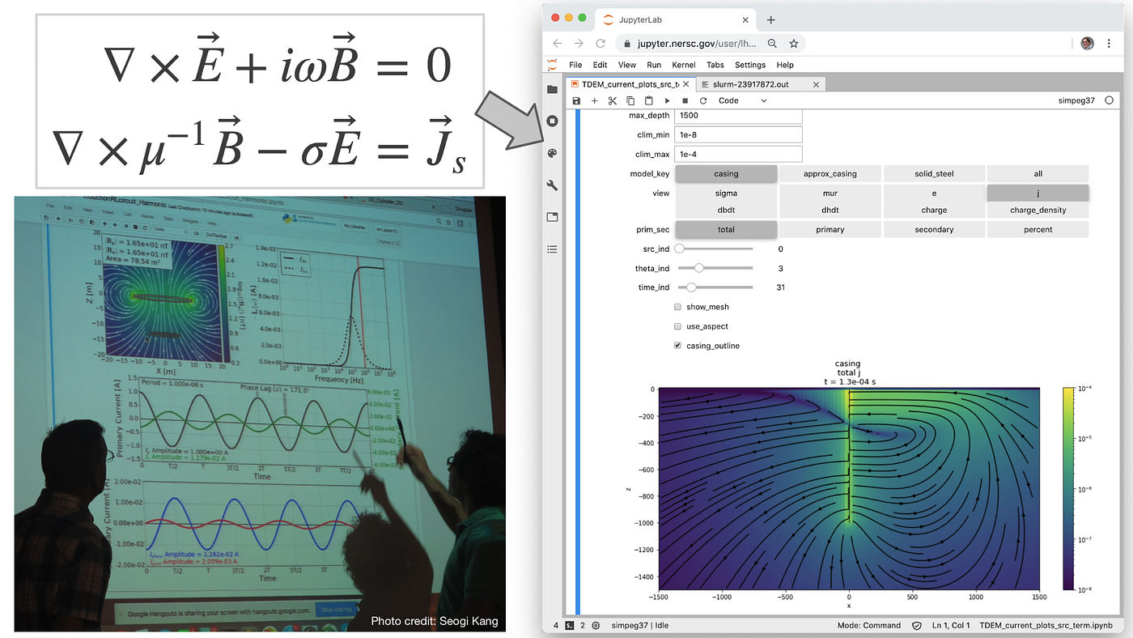Insert a new cell with the plus icon
Image resolution: width=1133 pixels, height=638 pixels.
click(594, 100)
